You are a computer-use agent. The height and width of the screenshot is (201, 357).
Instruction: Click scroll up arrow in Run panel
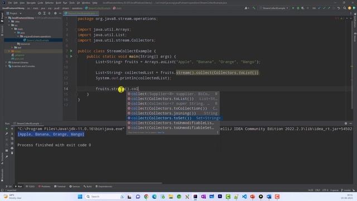(x=12, y=129)
